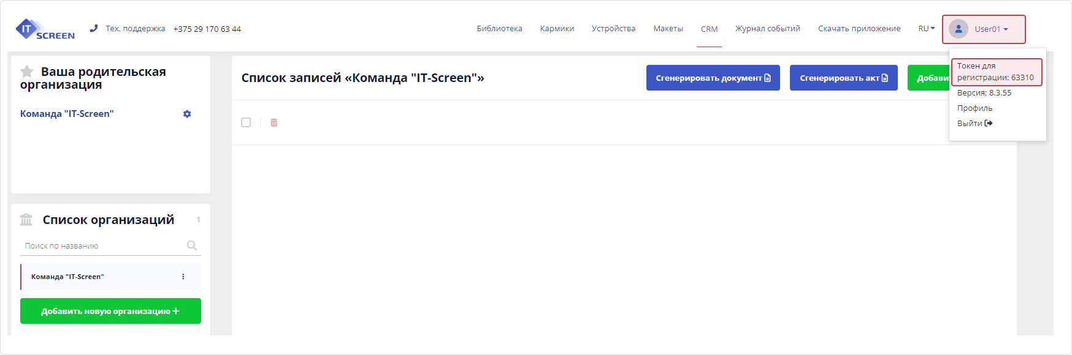Open the Библиотека menu item
Screen dimensions: 1072x355
coord(499,29)
